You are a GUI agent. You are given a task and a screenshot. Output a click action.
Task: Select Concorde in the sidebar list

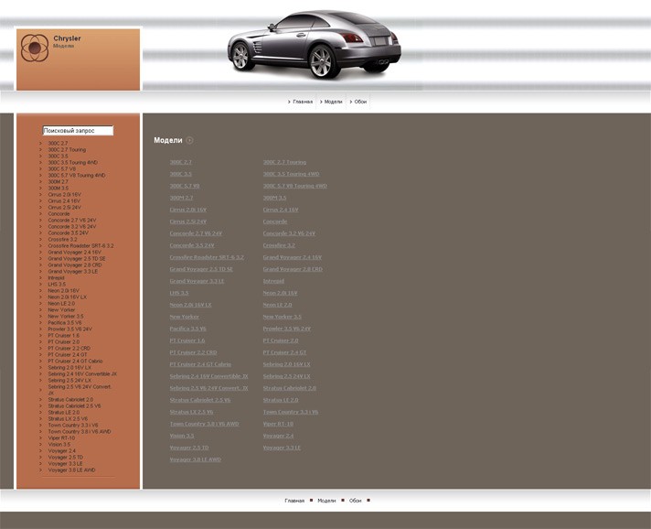click(x=59, y=213)
